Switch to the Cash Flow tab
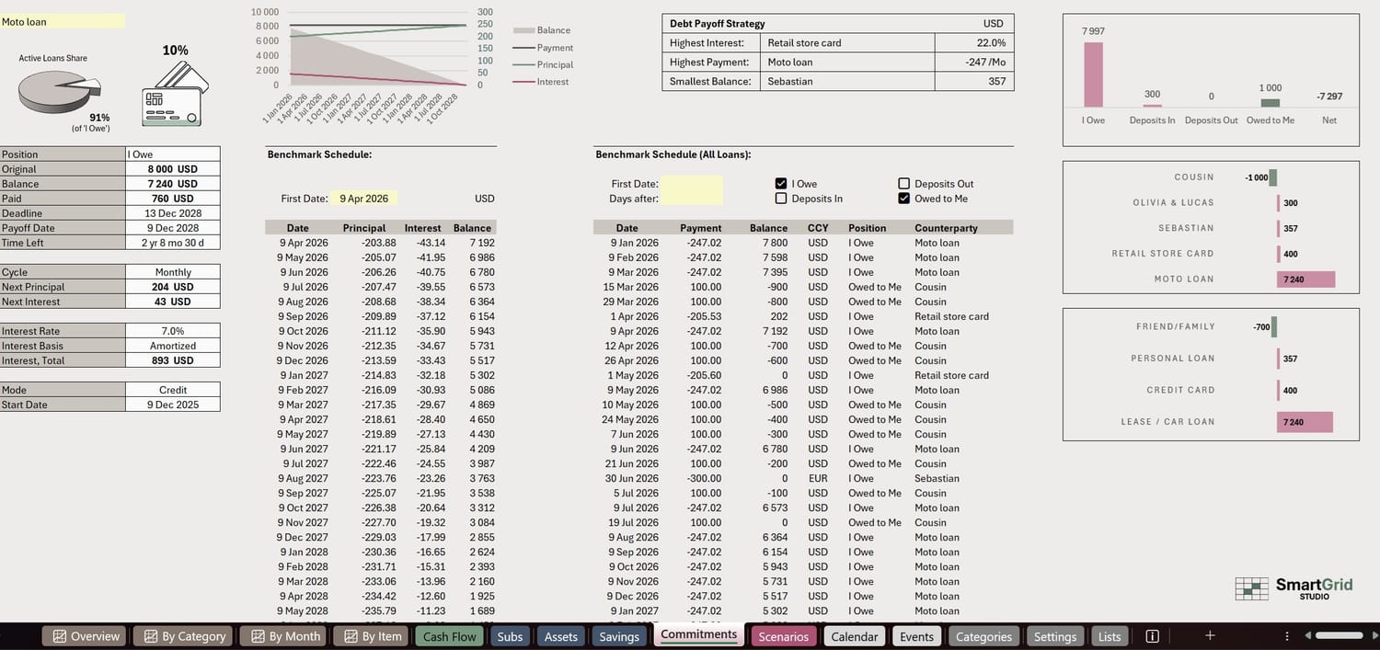Screen dimensions: 1380x650 pyautogui.click(x=448, y=635)
